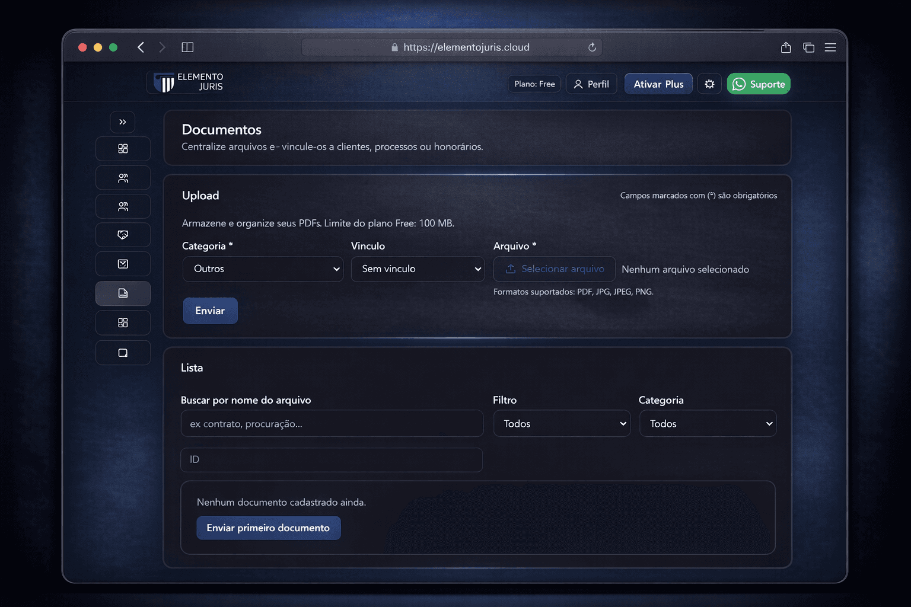Screen dimensions: 911x607
Task: Open the second people group sidebar icon
Action: pyautogui.click(x=123, y=206)
